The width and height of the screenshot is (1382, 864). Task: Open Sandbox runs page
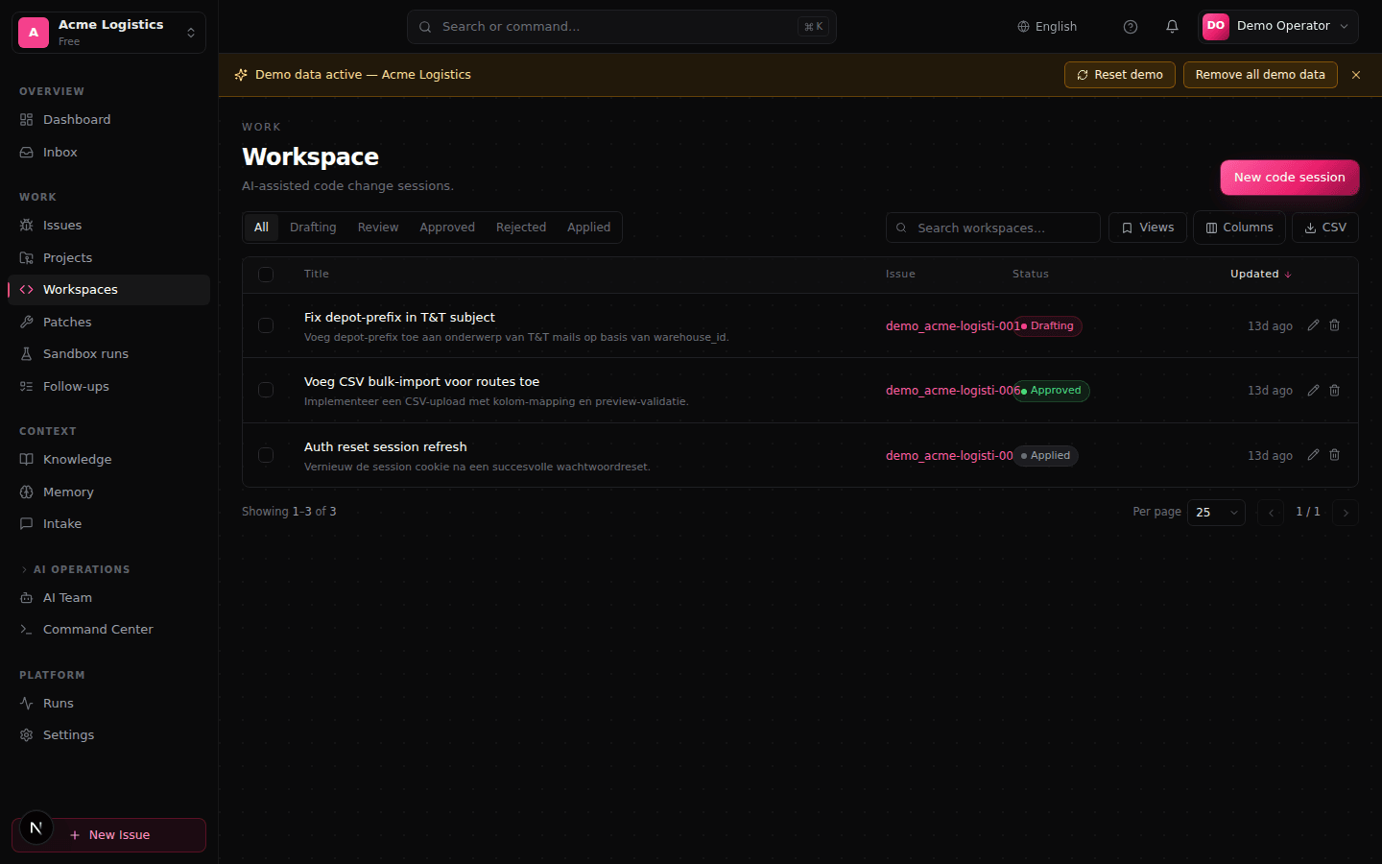point(108,354)
